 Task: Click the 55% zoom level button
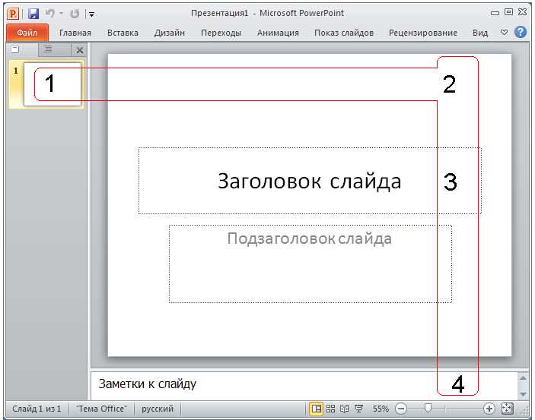pos(381,409)
